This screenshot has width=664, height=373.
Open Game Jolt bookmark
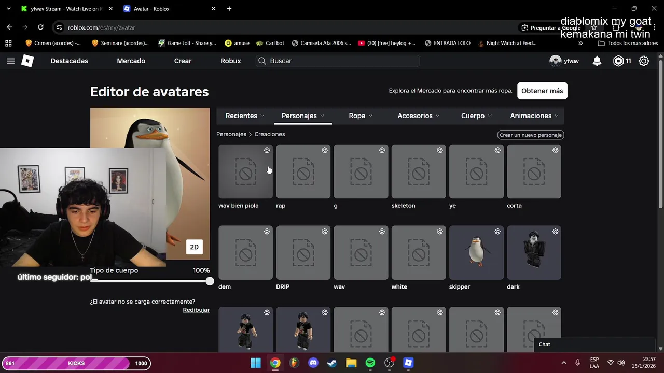(187, 43)
